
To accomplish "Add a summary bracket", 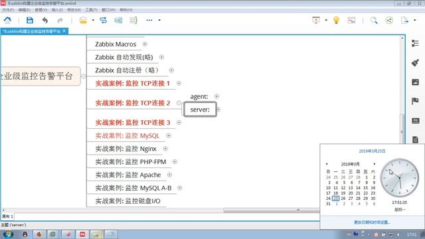I will (x=133, y=20).
